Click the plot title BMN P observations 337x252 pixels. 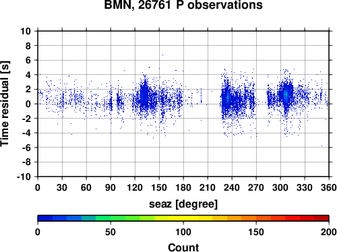(x=183, y=5)
